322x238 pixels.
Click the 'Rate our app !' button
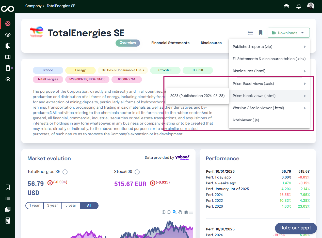(296, 228)
